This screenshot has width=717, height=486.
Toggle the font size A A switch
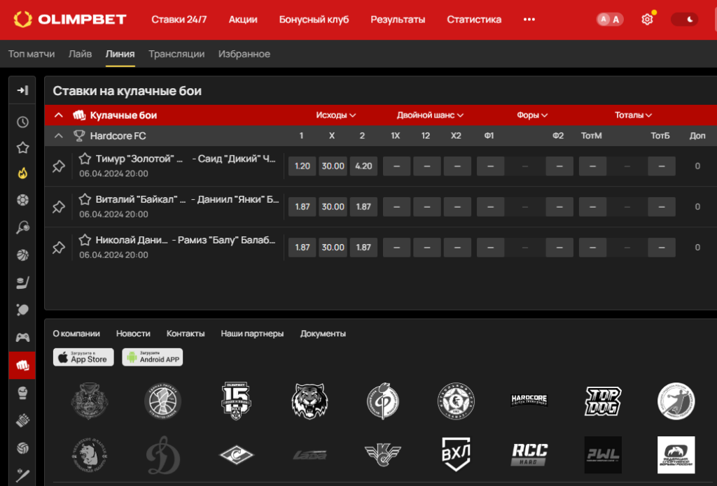(x=610, y=19)
